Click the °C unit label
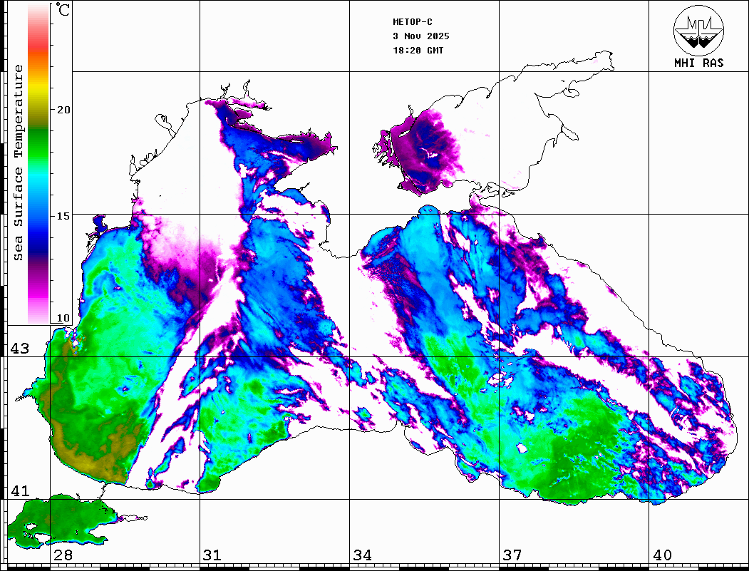 click(x=63, y=11)
